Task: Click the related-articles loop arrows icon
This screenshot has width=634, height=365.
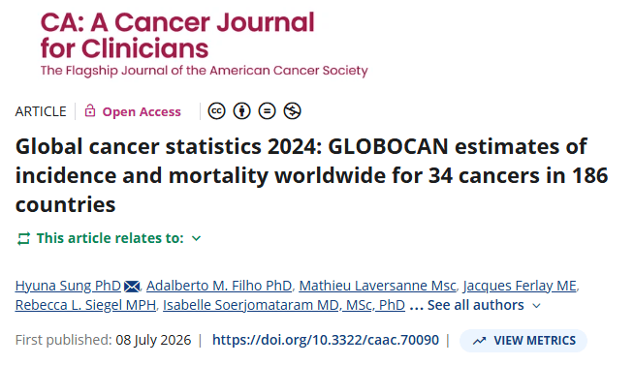Action: point(23,238)
